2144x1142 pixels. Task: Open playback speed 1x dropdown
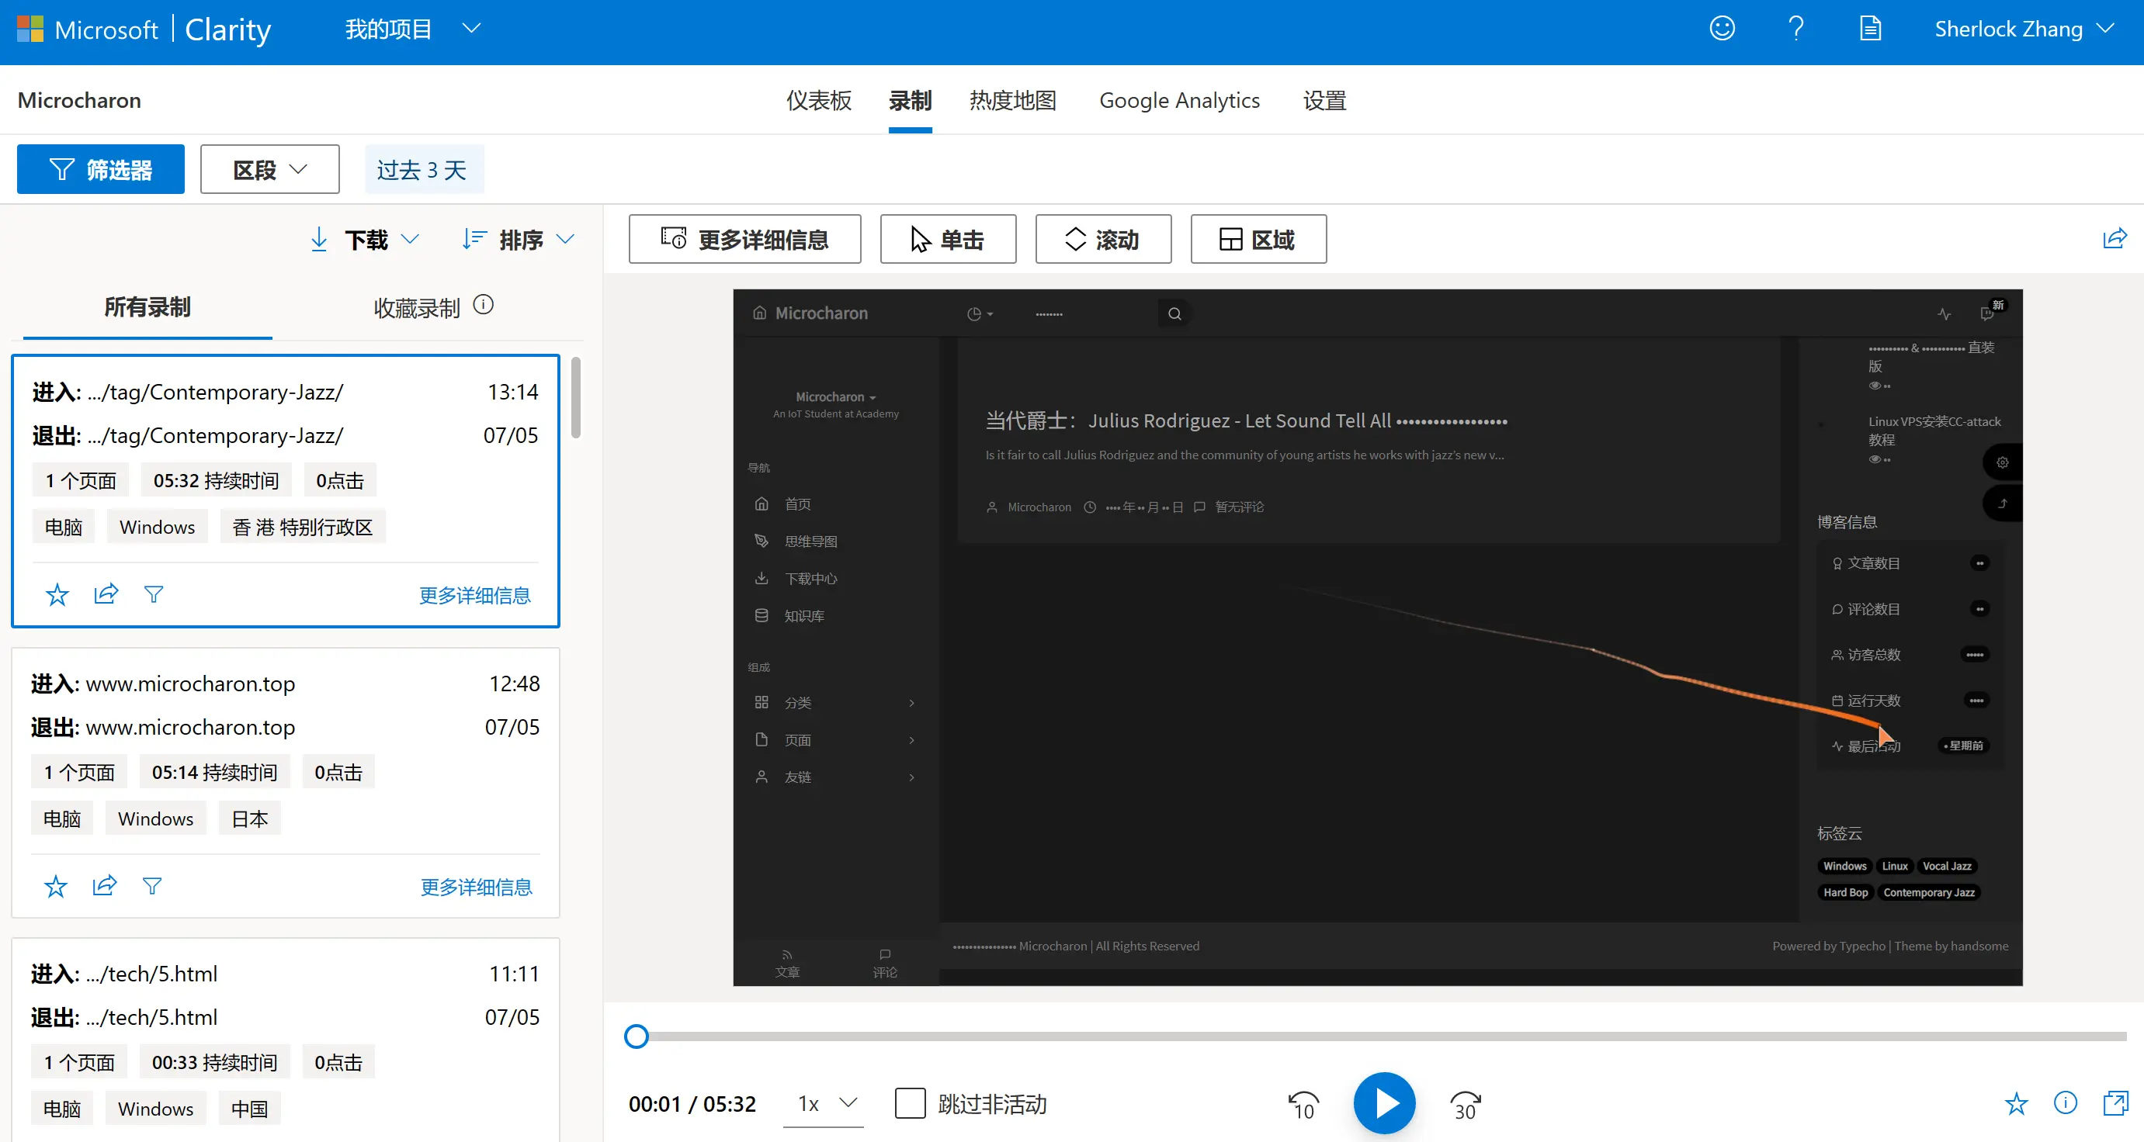[823, 1104]
